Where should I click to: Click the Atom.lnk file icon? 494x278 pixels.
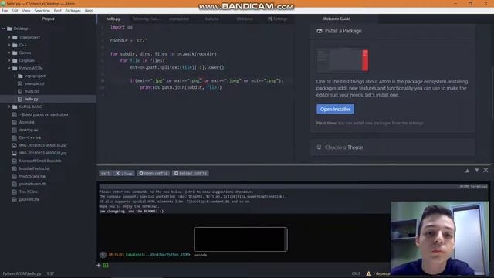15,122
